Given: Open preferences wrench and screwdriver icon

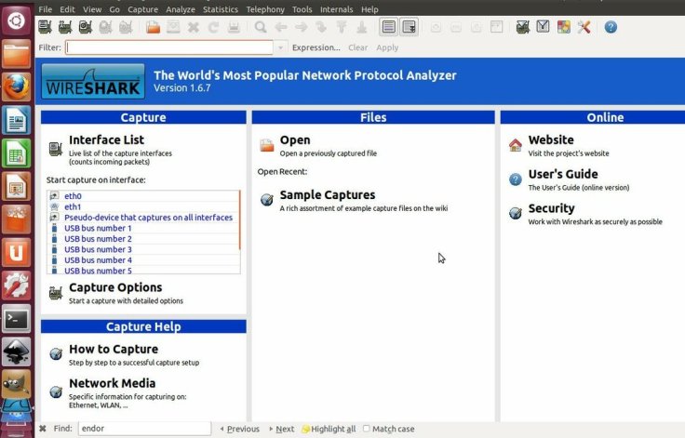Looking at the screenshot, I should coord(584,27).
